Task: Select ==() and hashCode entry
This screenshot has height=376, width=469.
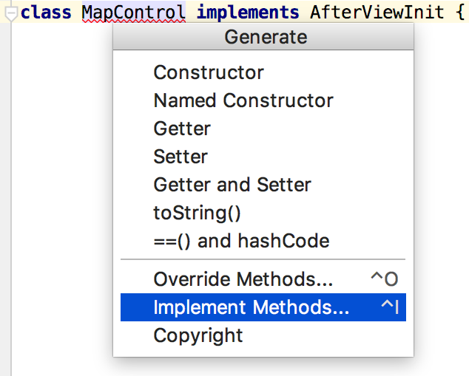Action: 241,241
